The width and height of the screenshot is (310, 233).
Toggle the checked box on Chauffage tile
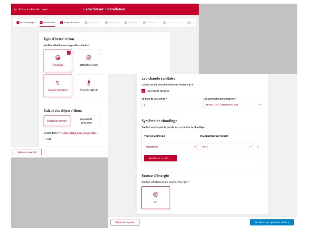[x=69, y=53]
